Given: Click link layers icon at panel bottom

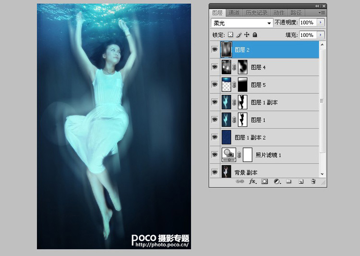Looking at the screenshot, I should pyautogui.click(x=240, y=181).
